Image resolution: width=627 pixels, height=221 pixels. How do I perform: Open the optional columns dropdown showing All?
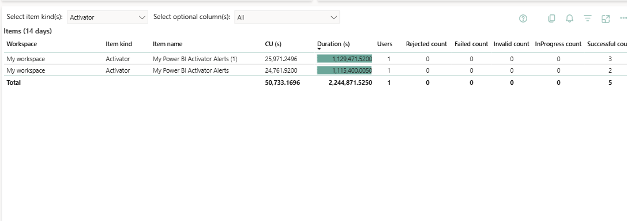(287, 17)
